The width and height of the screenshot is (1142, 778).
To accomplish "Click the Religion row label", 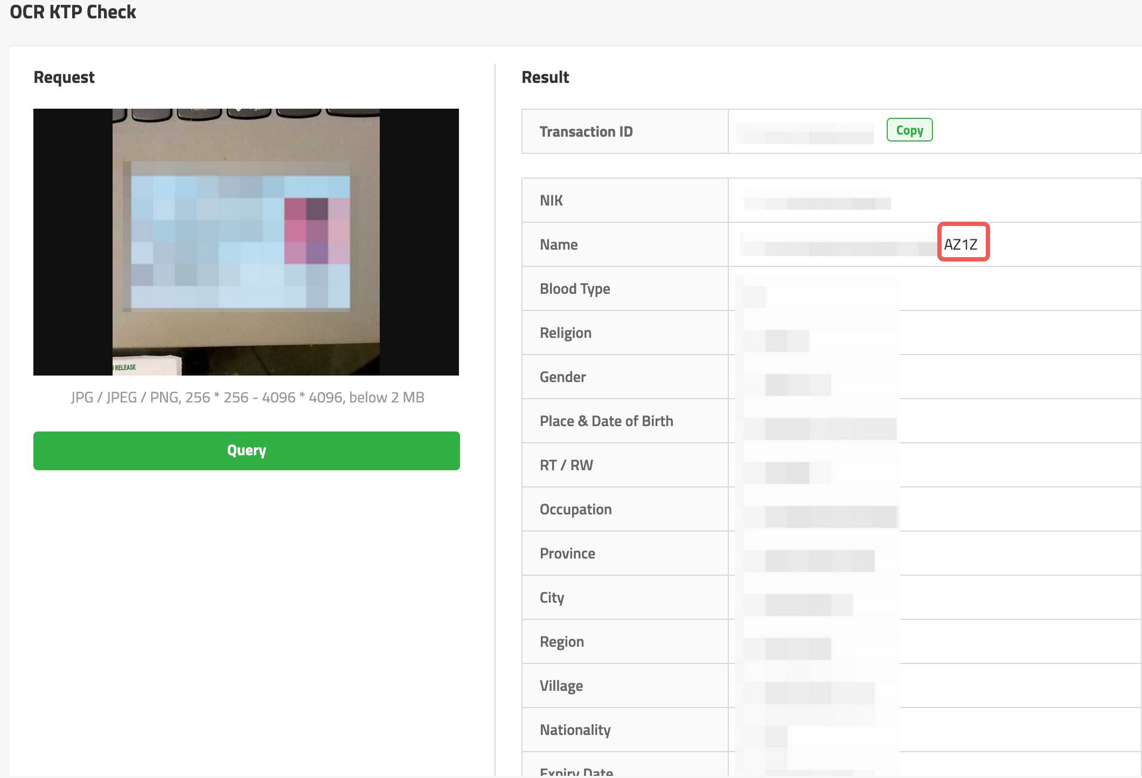I will coord(566,333).
